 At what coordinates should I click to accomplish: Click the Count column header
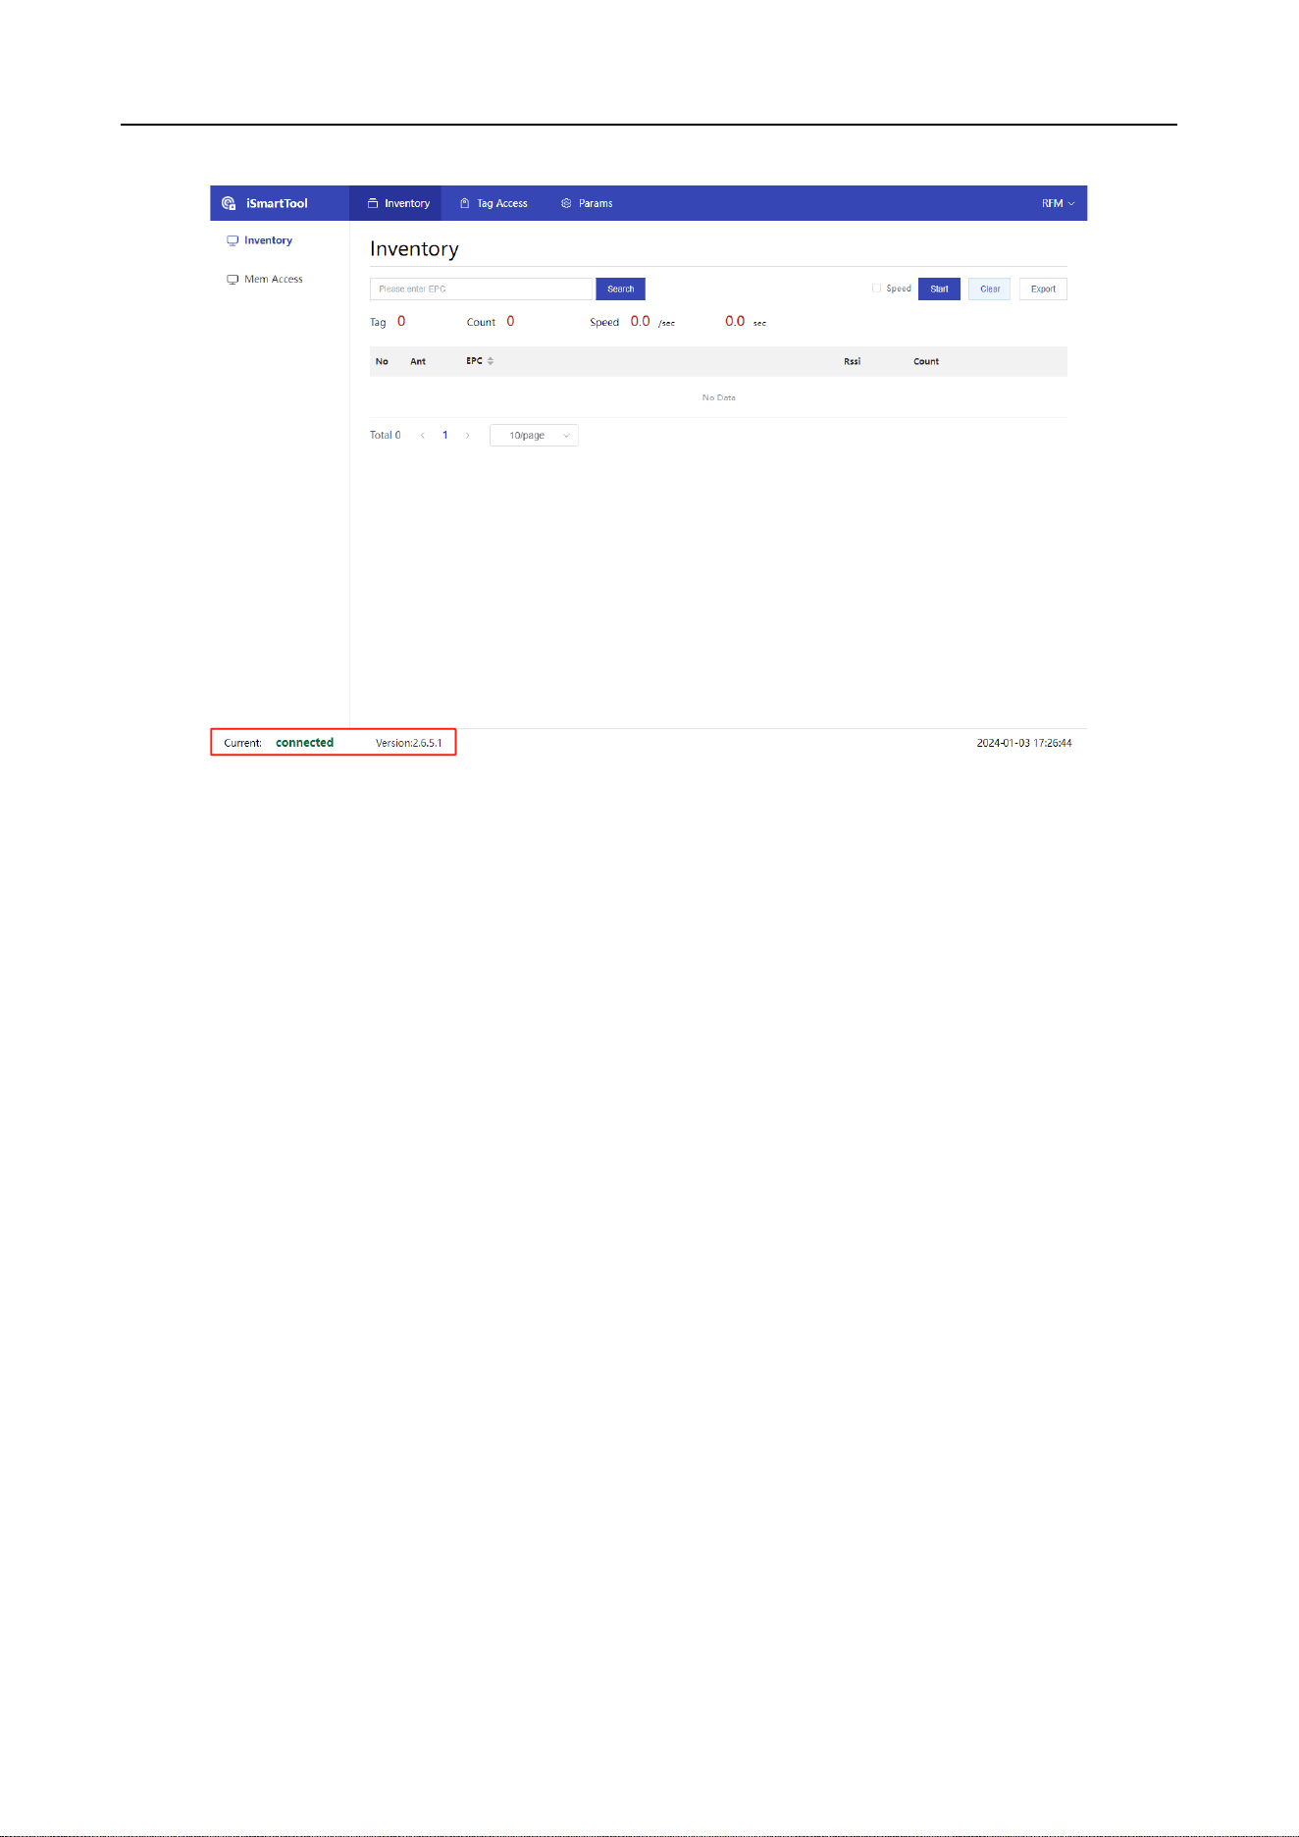click(926, 361)
